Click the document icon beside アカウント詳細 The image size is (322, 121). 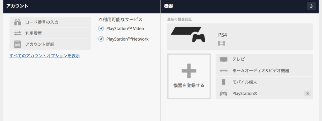(x=18, y=44)
